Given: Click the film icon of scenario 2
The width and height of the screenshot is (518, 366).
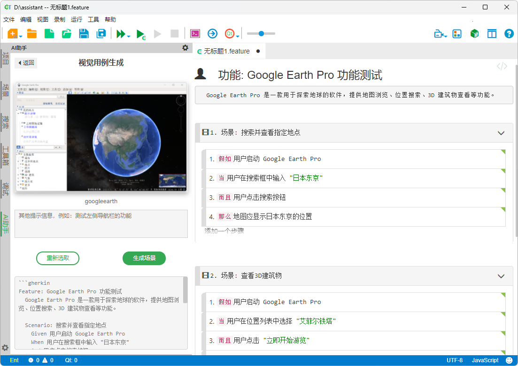Looking at the screenshot, I should pyautogui.click(x=206, y=275).
